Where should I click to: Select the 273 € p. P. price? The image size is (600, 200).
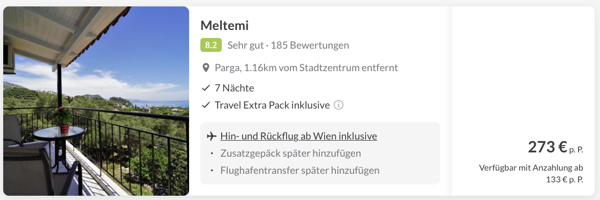(x=556, y=147)
